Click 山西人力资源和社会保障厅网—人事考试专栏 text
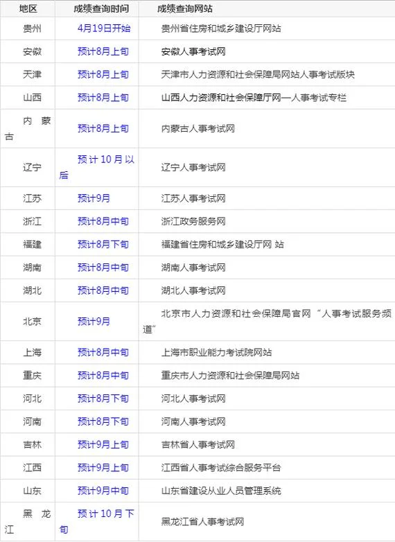The image size is (395, 542). pos(254,98)
